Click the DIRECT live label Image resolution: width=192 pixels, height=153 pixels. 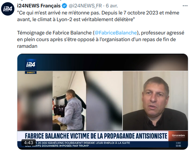(x=31, y=73)
